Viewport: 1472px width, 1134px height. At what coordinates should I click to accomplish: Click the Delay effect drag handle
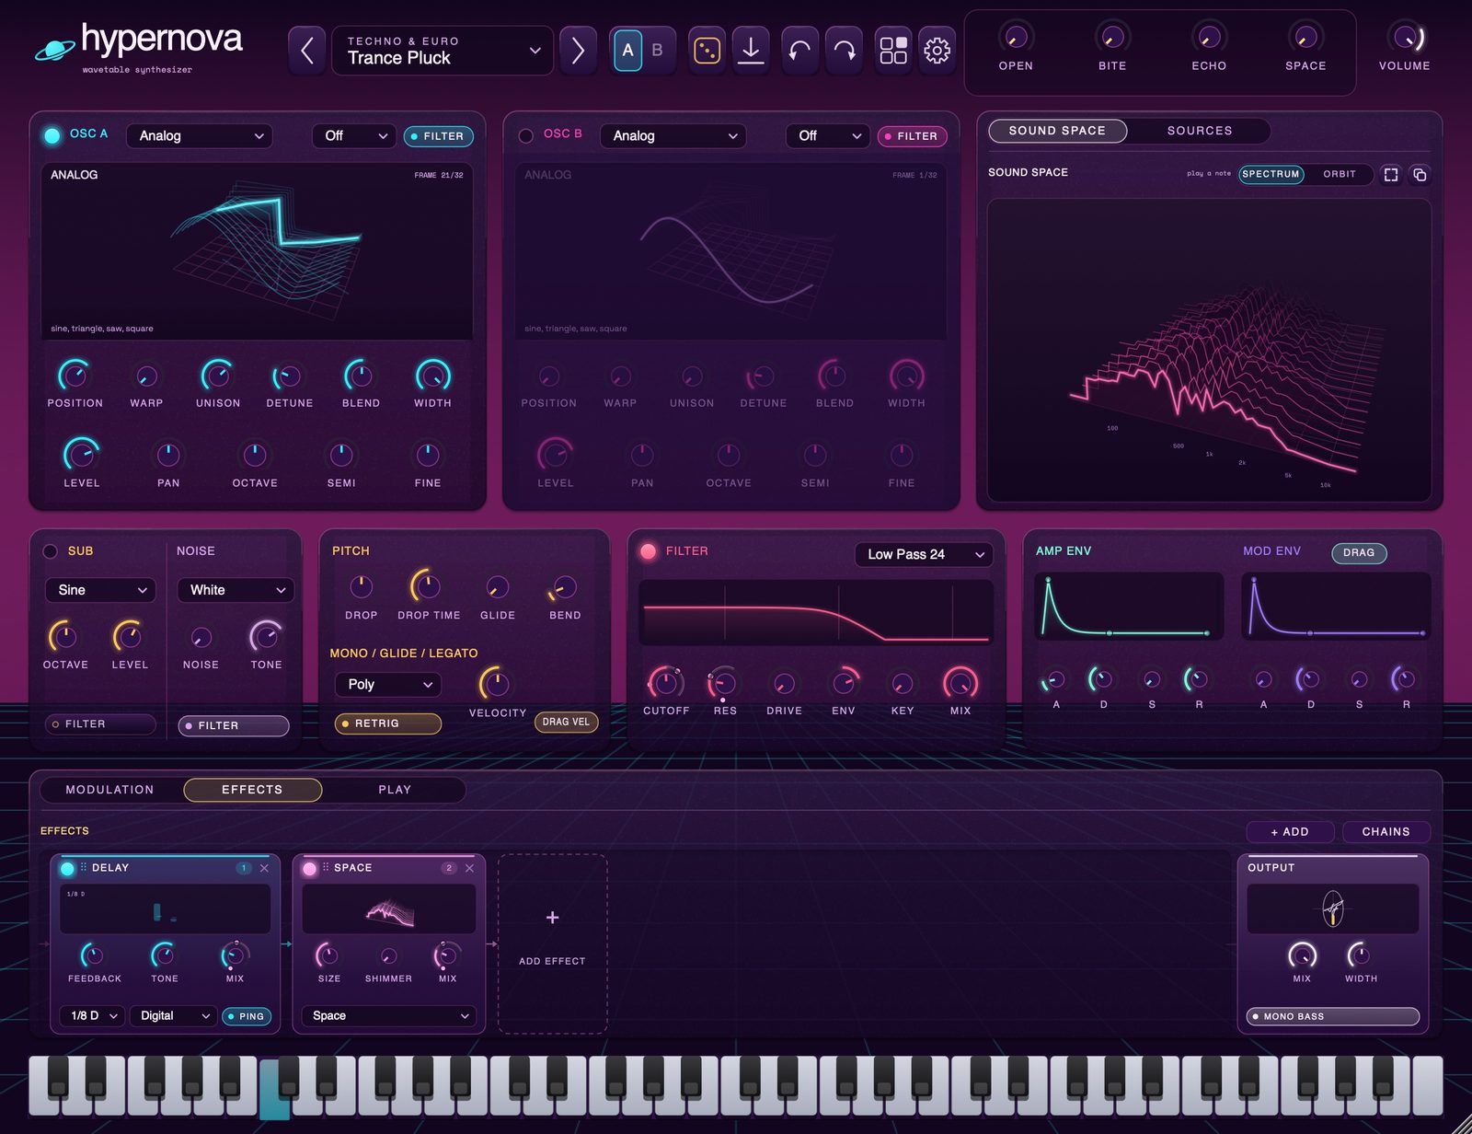pyautogui.click(x=84, y=867)
